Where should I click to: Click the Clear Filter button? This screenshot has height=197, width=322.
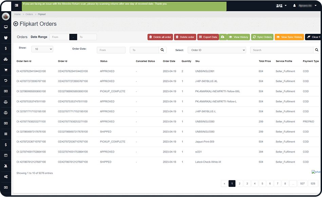pyautogui.click(x=314, y=37)
